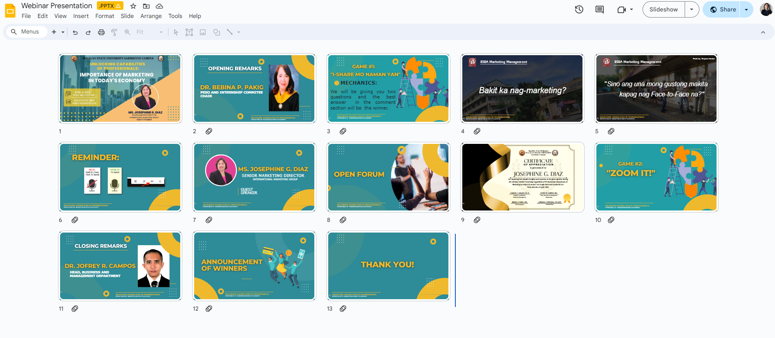Image resolution: width=775 pixels, height=338 pixels.
Task: Insert a text box
Action: point(189,32)
